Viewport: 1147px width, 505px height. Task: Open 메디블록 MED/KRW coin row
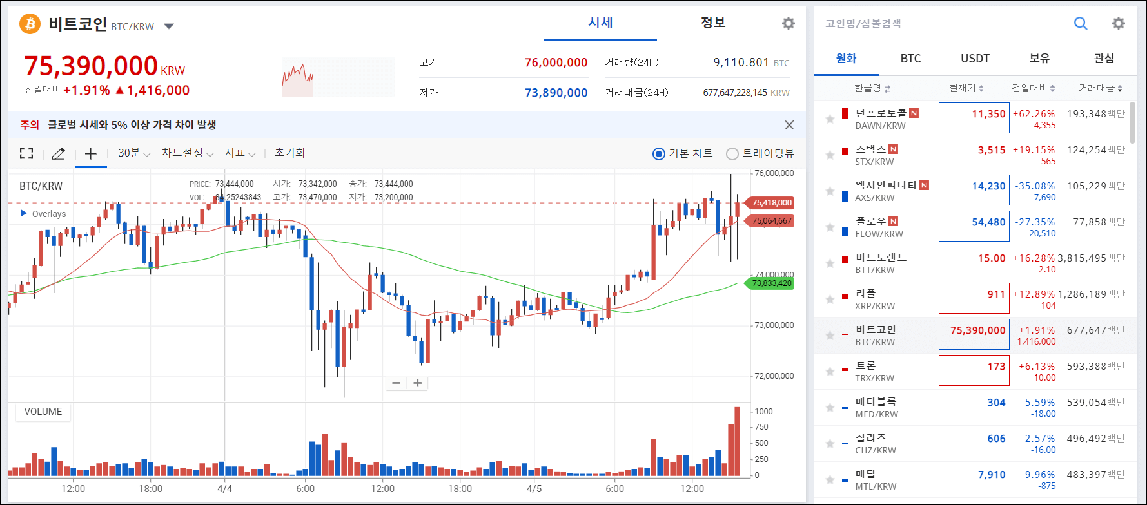972,408
